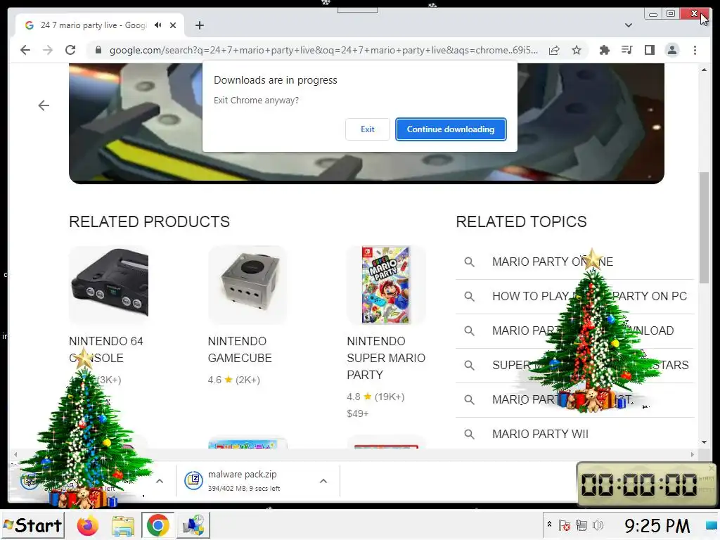Click the padlock site info icon
Screen dimensions: 720x540
[x=98, y=50]
